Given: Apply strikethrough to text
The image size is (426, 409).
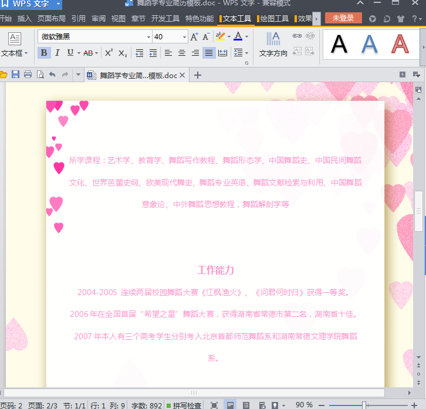Looking at the screenshot, I should [88, 53].
